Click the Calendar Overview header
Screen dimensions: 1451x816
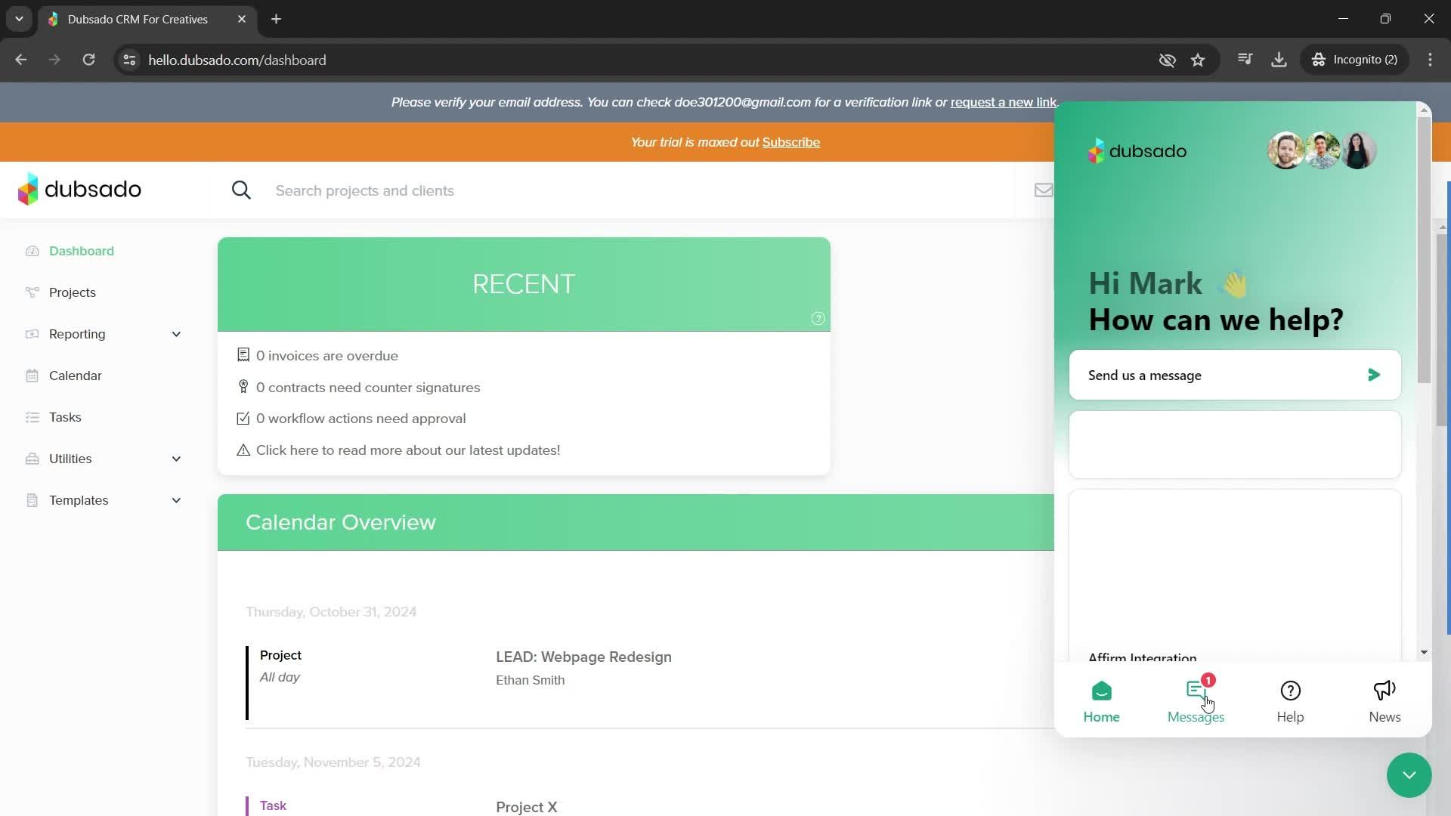tap(341, 522)
